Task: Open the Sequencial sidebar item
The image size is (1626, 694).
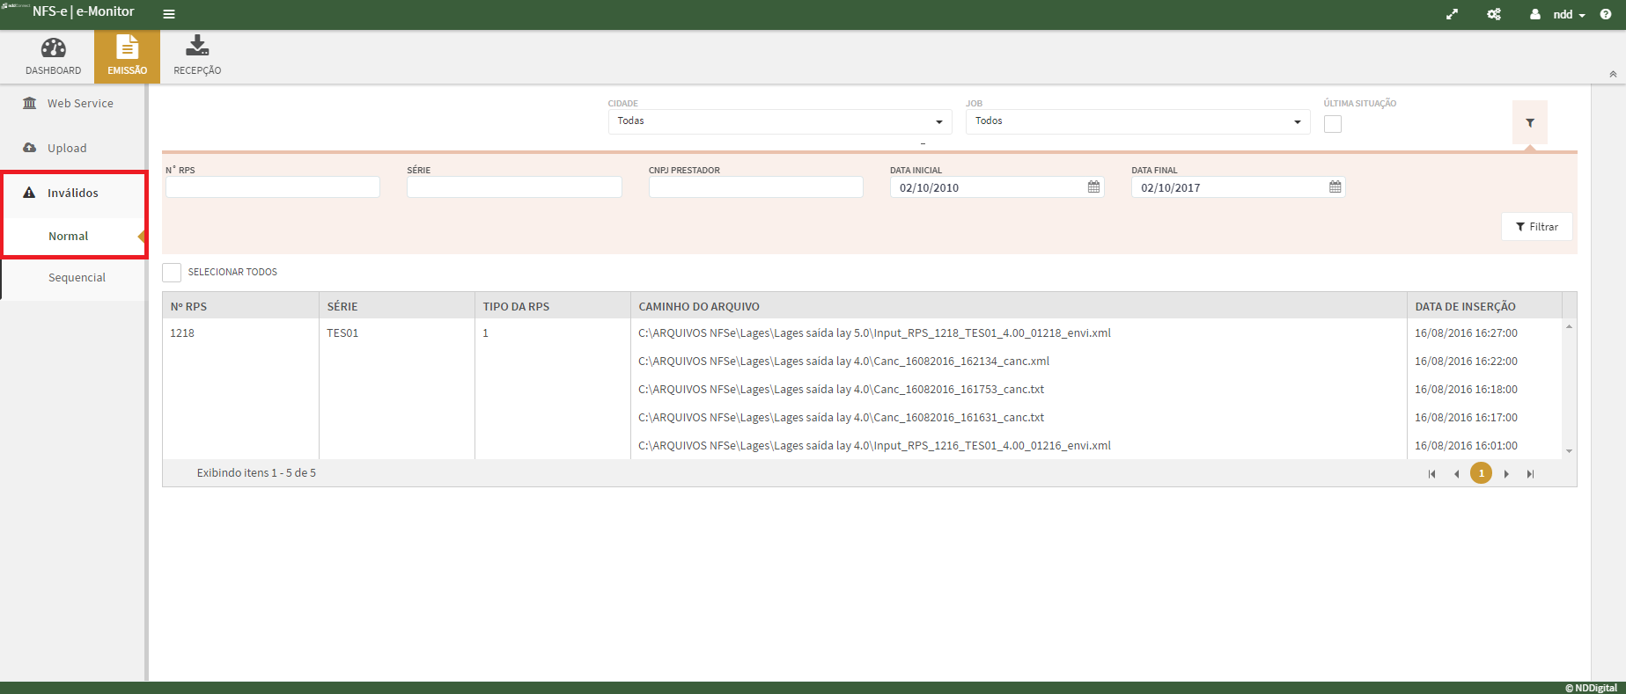Action: pos(77,278)
